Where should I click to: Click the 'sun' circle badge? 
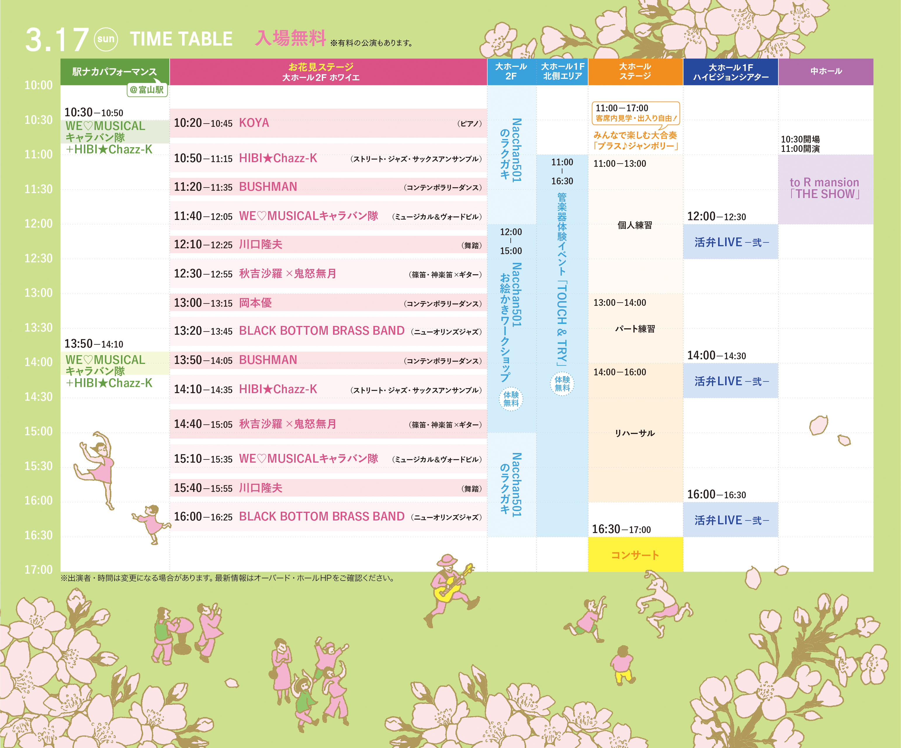click(105, 39)
